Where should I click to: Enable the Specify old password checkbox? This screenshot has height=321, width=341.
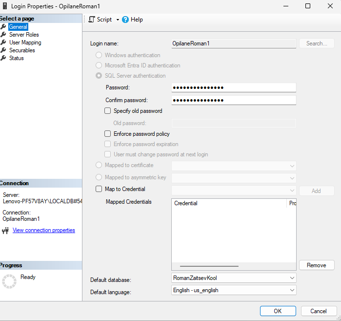click(108, 111)
